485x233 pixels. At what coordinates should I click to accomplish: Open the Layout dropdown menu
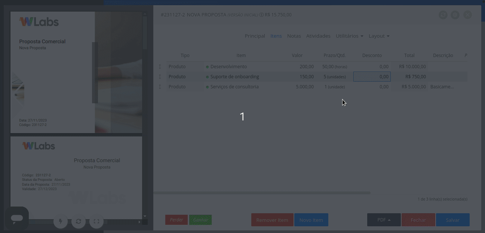[x=379, y=36]
